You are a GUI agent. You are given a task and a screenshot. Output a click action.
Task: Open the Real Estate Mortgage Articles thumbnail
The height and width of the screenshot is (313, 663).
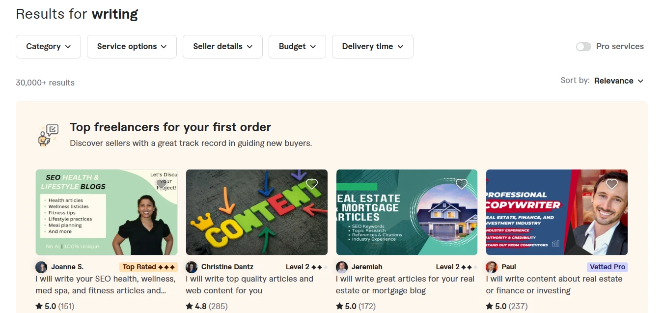pyautogui.click(x=407, y=212)
